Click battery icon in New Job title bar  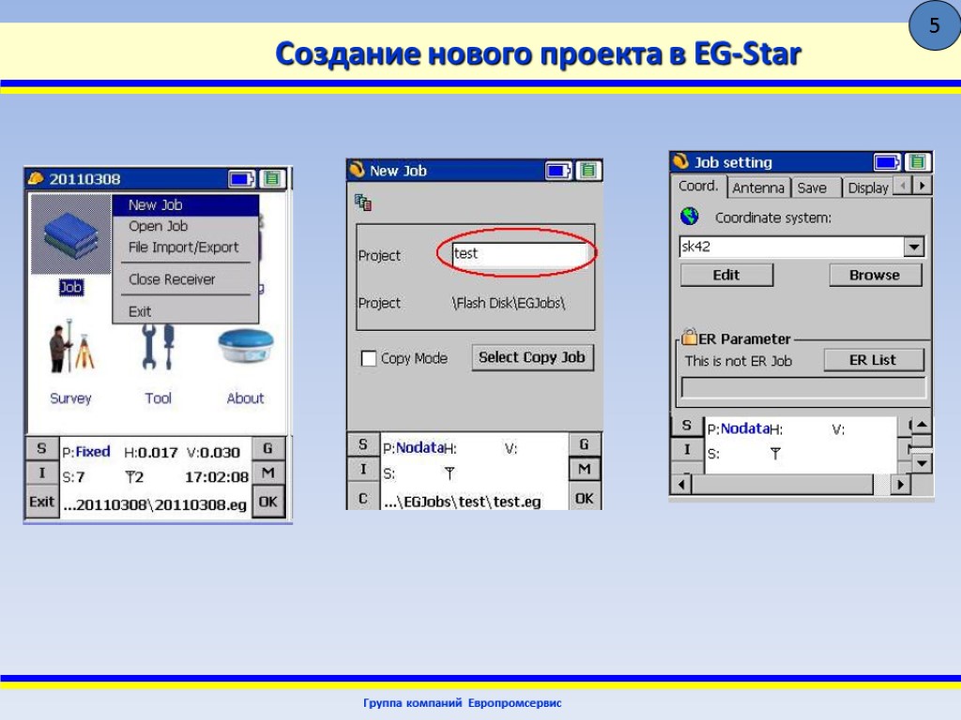pos(558,171)
